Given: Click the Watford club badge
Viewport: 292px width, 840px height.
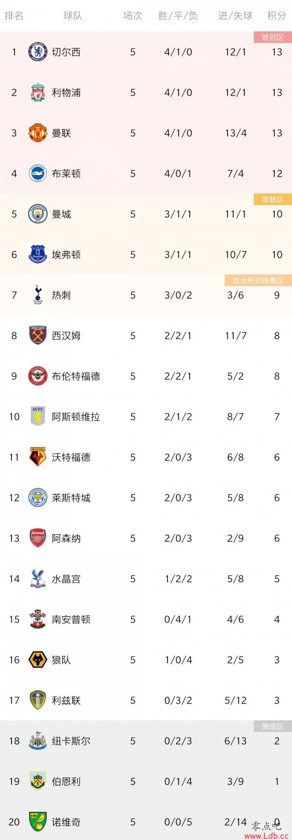Looking at the screenshot, I should pyautogui.click(x=38, y=457).
